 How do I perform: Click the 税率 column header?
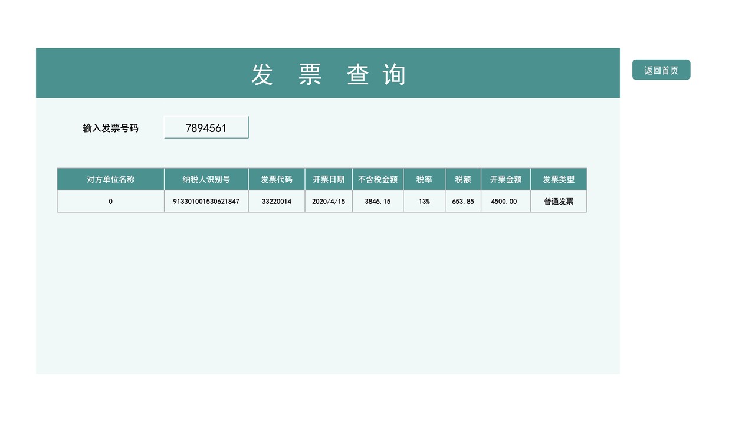(x=424, y=179)
